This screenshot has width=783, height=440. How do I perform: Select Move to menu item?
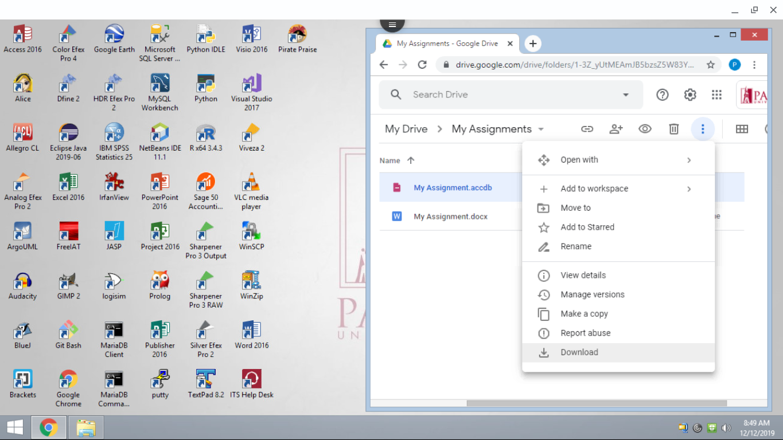pyautogui.click(x=618, y=208)
